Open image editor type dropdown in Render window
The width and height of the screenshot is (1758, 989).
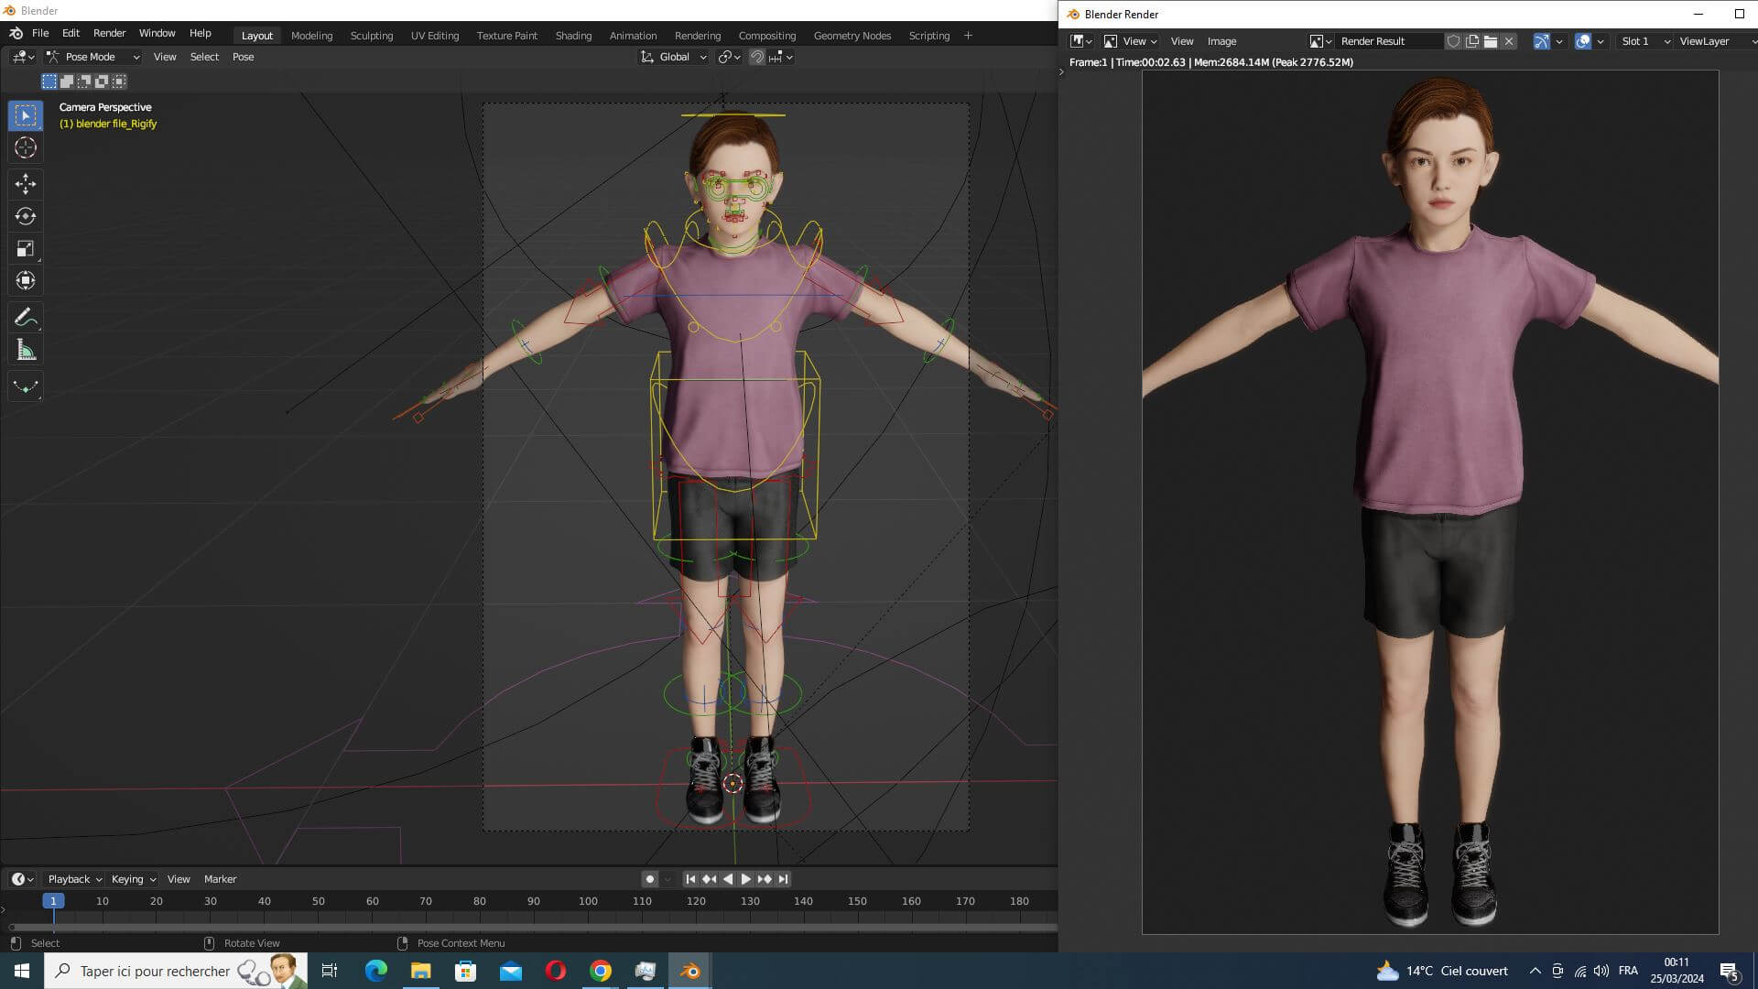click(x=1081, y=41)
